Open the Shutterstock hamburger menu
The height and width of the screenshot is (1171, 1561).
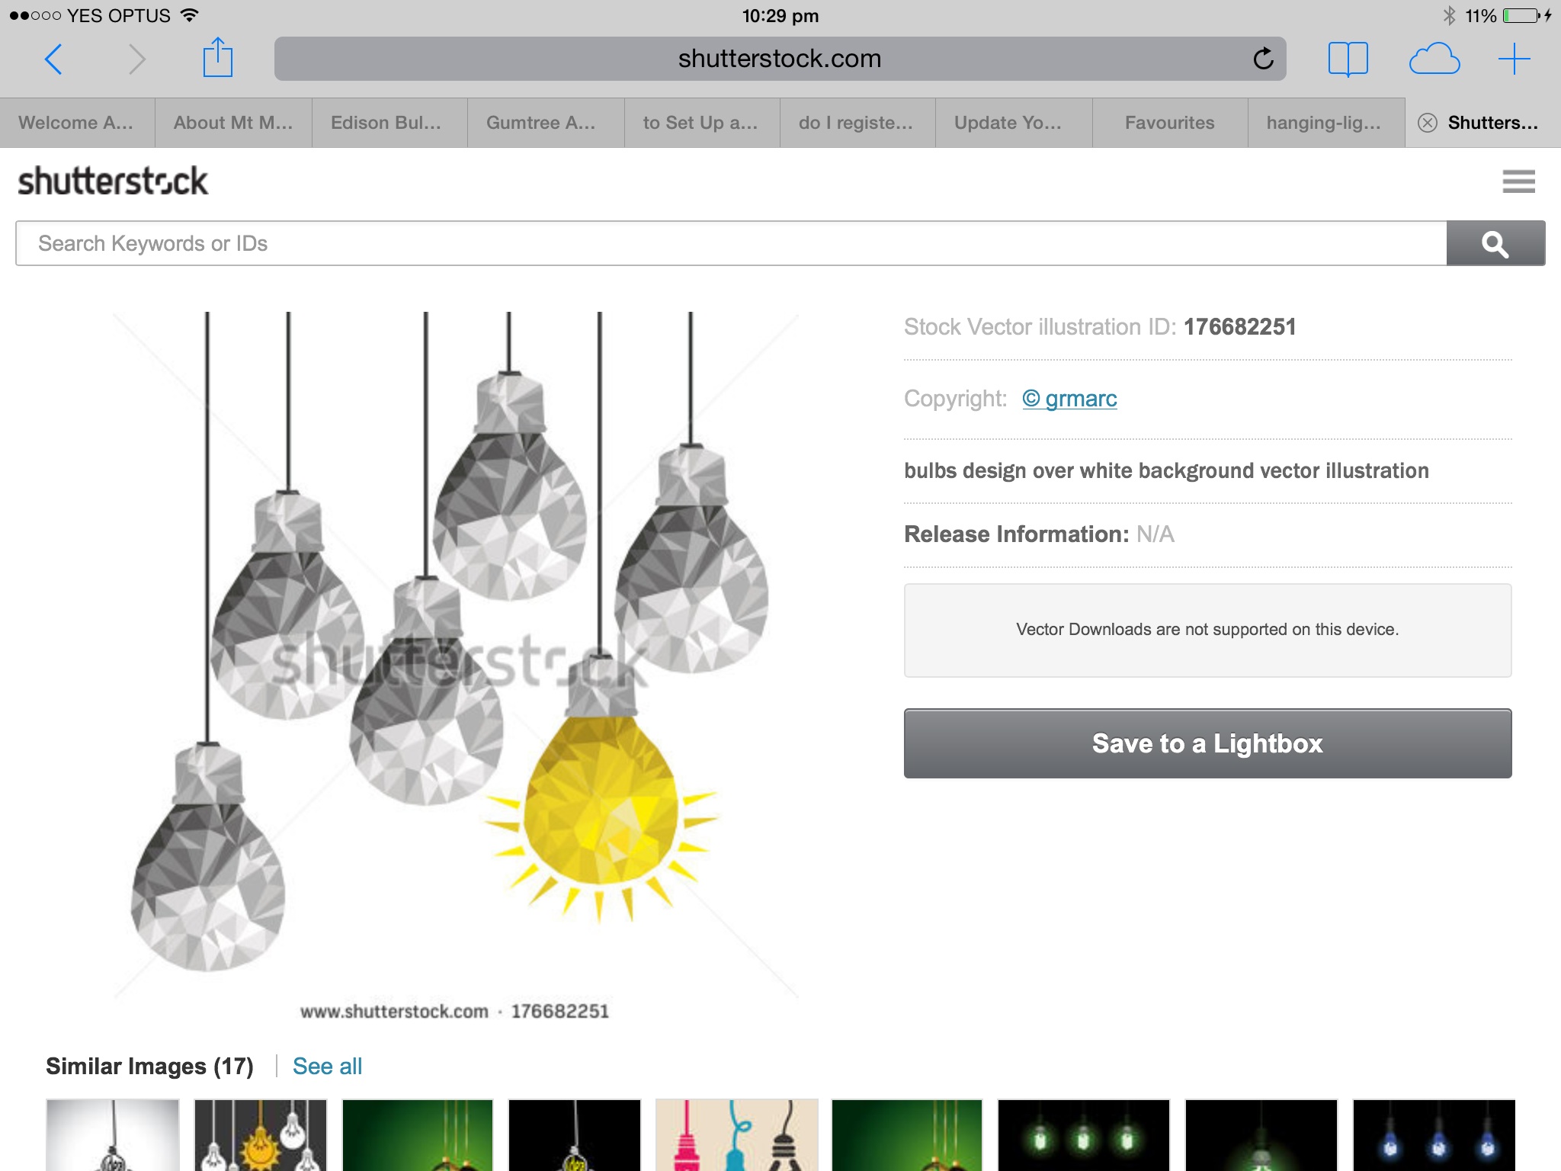pos(1518,181)
